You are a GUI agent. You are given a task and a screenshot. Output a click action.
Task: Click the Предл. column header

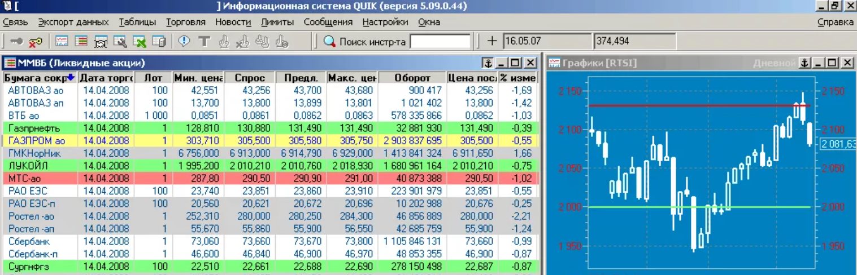point(301,78)
